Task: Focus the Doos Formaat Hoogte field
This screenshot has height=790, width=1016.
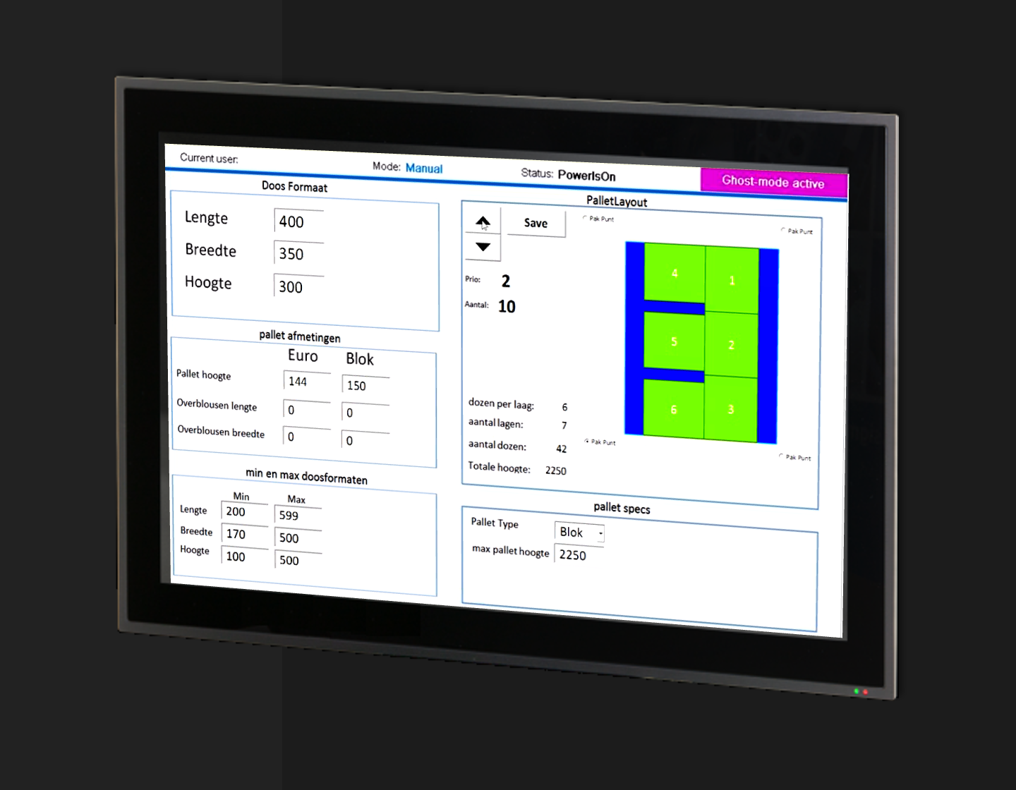Action: [x=298, y=286]
